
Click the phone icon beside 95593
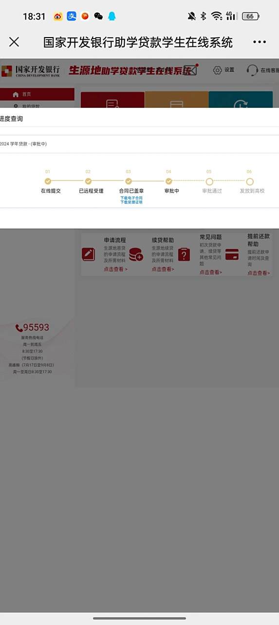point(19,328)
